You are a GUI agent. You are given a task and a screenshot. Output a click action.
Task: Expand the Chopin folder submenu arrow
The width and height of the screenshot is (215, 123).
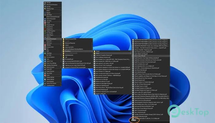coord(131,51)
